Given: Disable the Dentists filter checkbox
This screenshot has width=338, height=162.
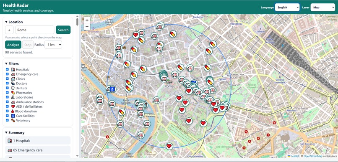Looking at the screenshot, I should (x=7, y=88).
